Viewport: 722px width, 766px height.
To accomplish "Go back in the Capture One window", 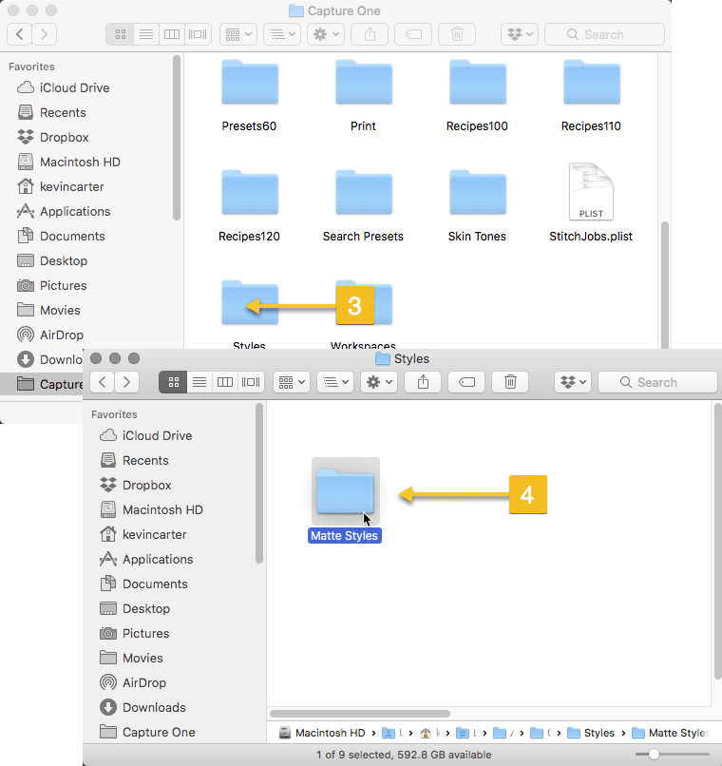I will tap(20, 34).
